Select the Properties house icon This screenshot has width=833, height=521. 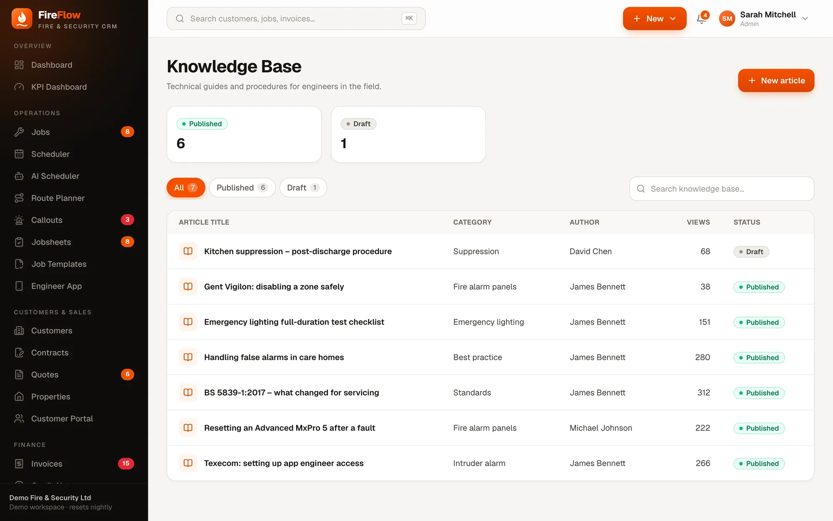click(19, 397)
